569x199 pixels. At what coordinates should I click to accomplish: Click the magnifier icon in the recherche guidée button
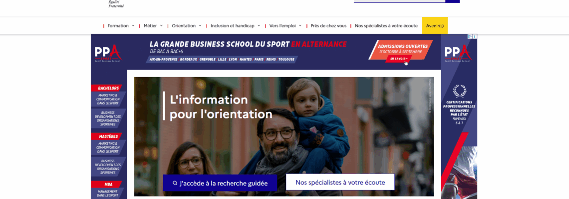[175, 183]
